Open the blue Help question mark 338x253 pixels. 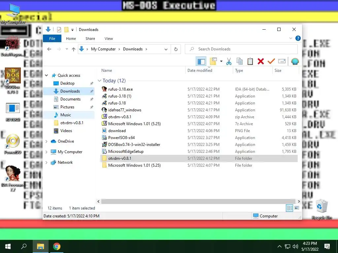(x=298, y=38)
